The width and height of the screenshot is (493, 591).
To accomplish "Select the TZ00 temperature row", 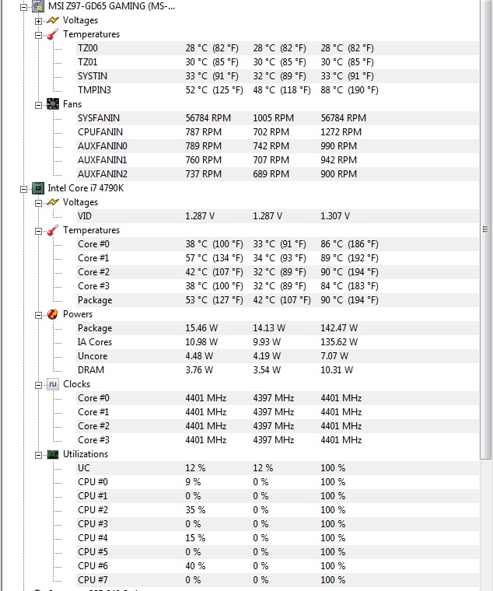I will [278, 48].
